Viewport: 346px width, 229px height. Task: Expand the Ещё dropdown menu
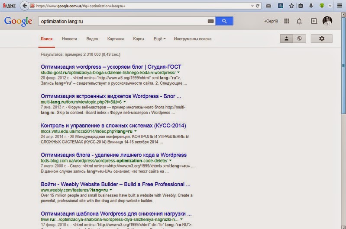[x=159, y=39]
